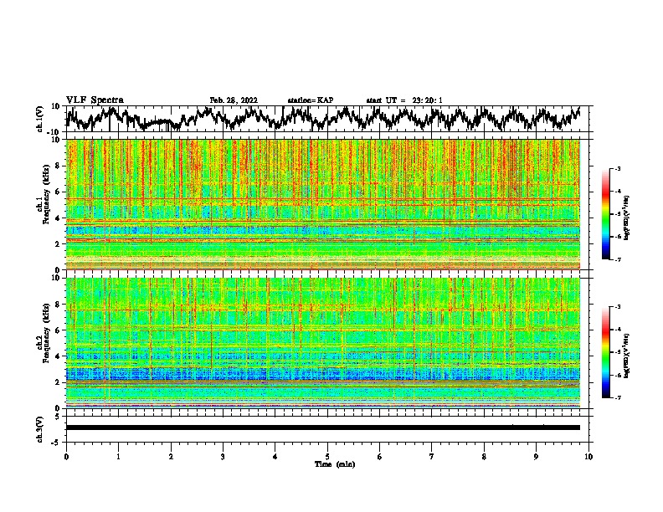663x512 pixels.
Task: Click time axis tick label "2"
Action: [171, 457]
